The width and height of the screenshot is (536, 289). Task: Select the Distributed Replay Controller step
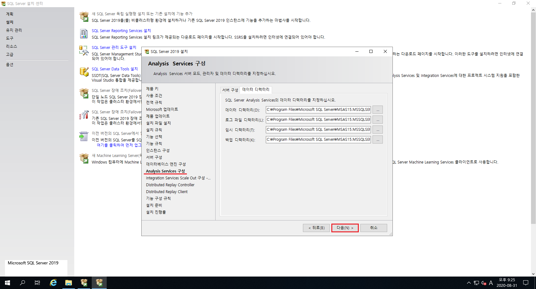[170, 185]
